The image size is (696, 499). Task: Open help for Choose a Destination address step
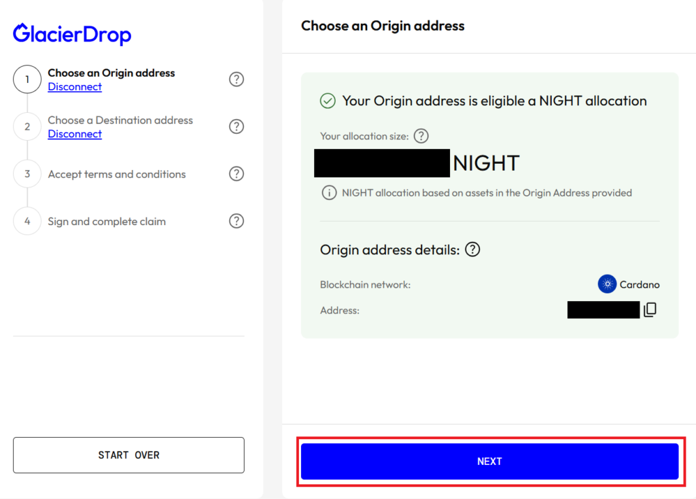[236, 126]
